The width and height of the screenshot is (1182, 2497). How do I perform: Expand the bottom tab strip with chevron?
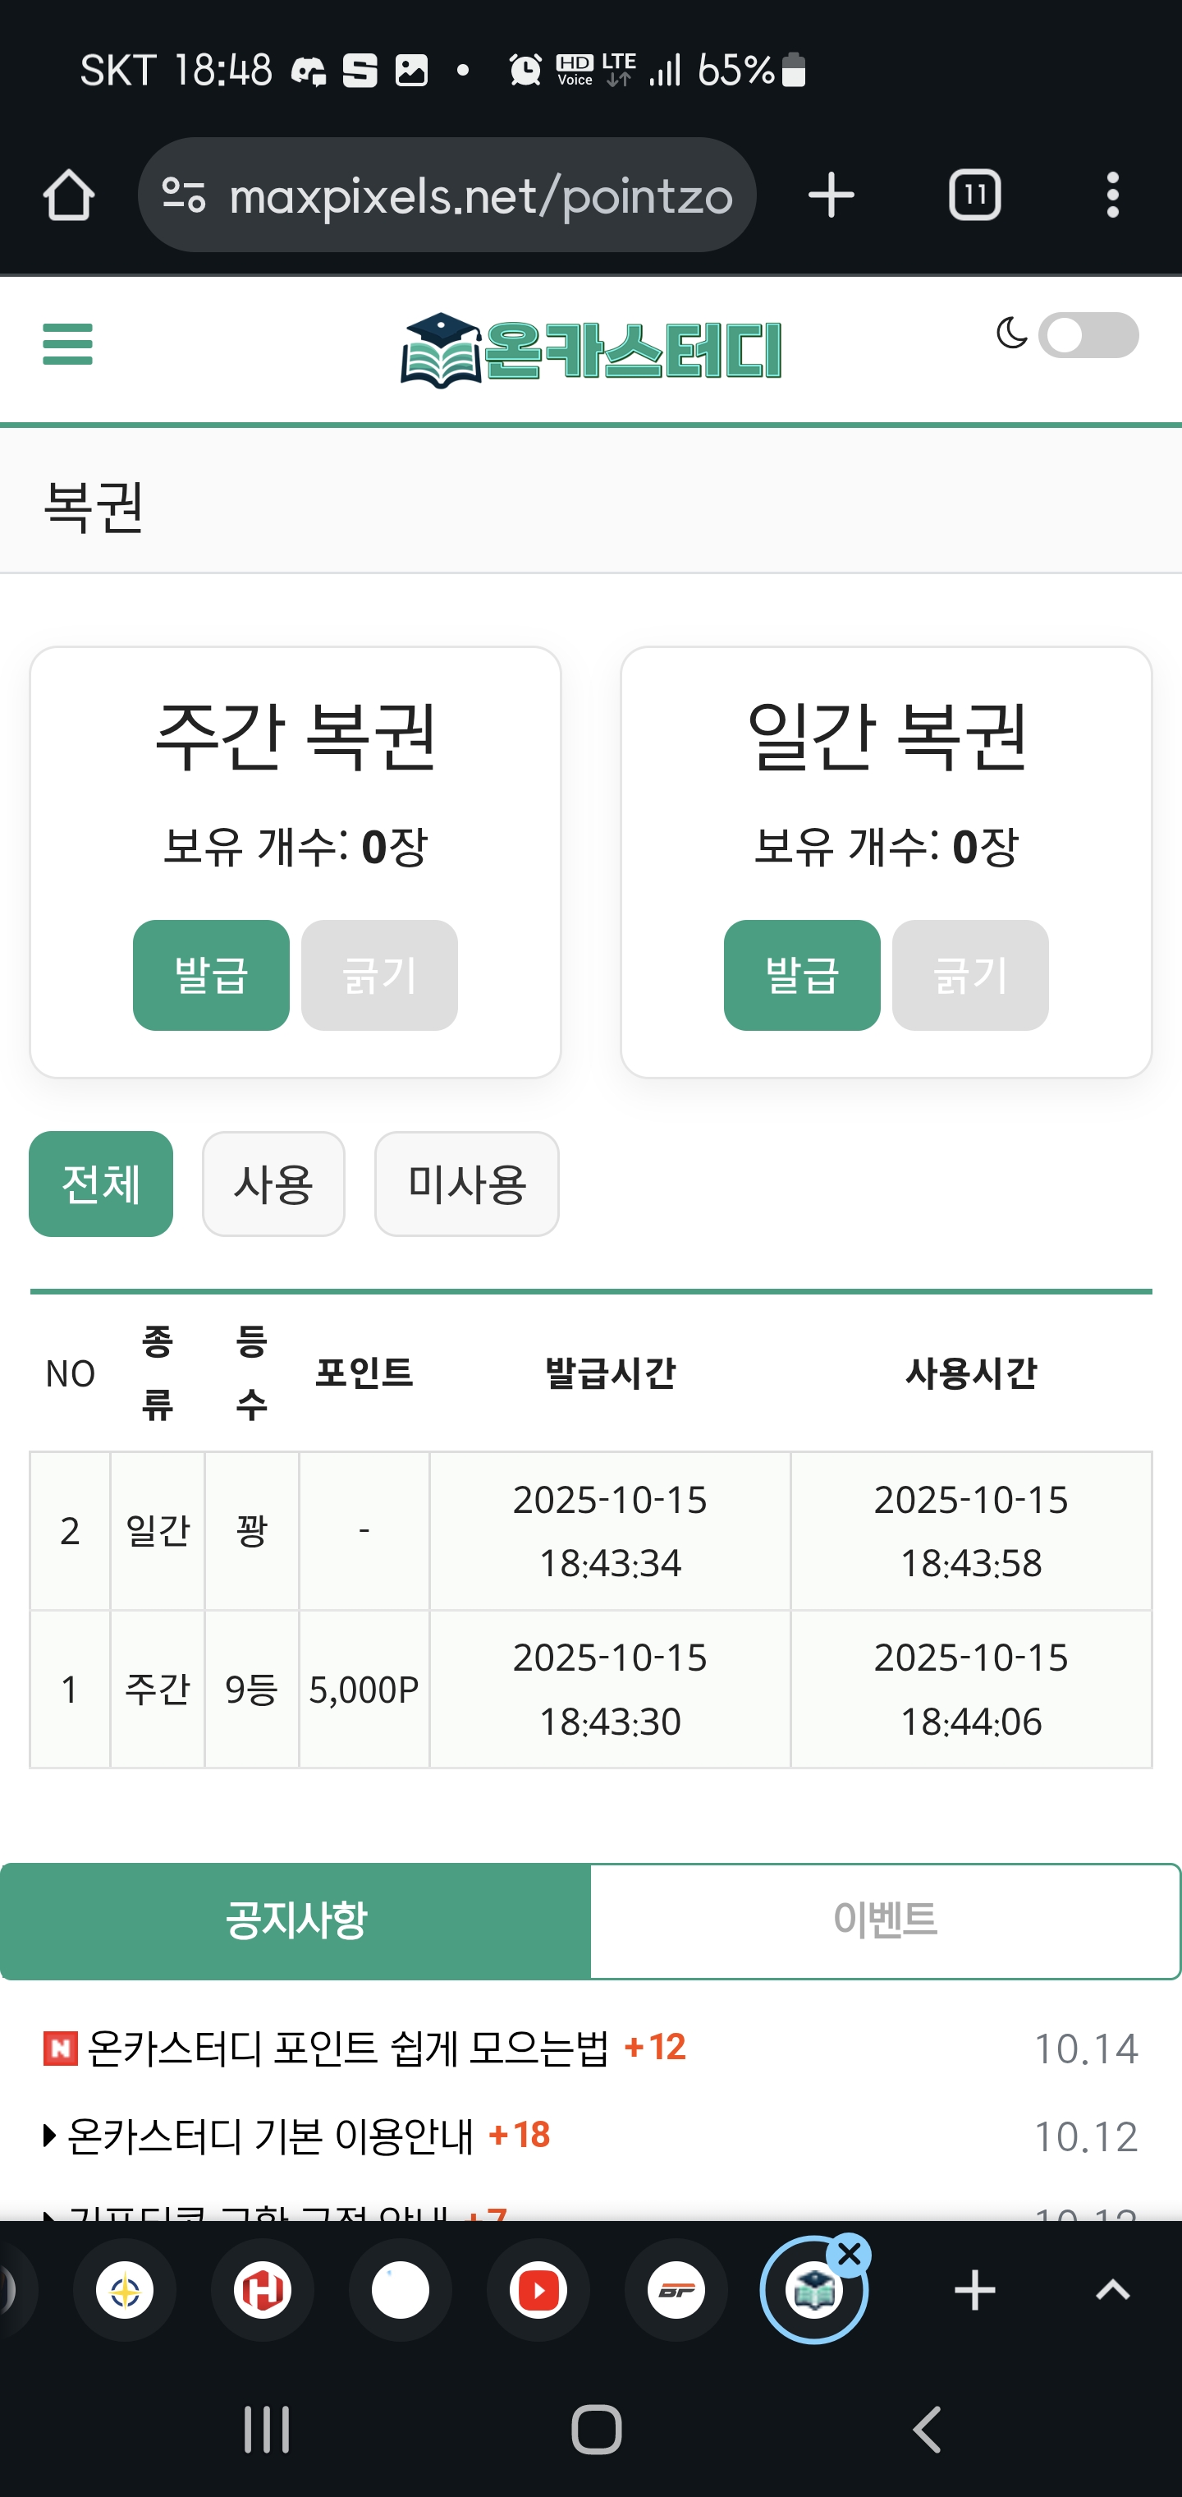(x=1112, y=2291)
